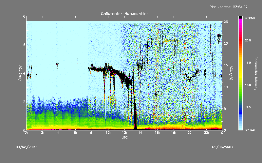Image resolution: width=262 pixels, height=163 pixels.
Task: Click the V-shaped black cloud trace near 20 UTC
Action: pyautogui.click(x=192, y=75)
